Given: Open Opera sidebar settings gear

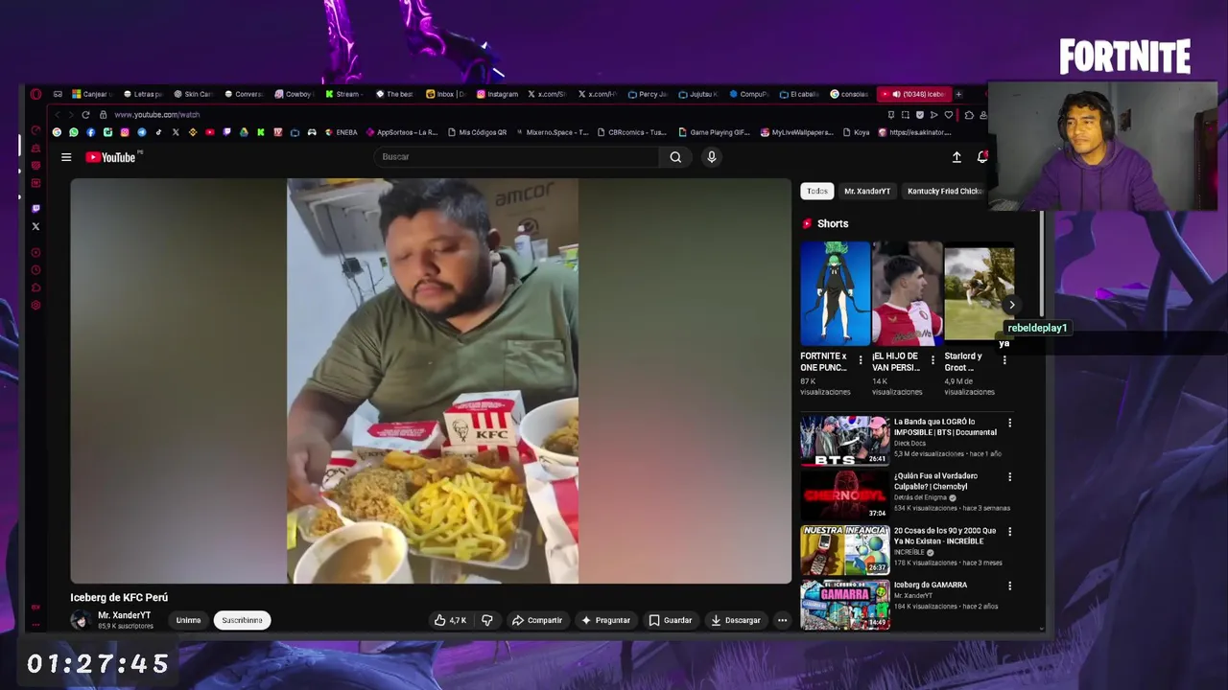Looking at the screenshot, I should (x=35, y=305).
